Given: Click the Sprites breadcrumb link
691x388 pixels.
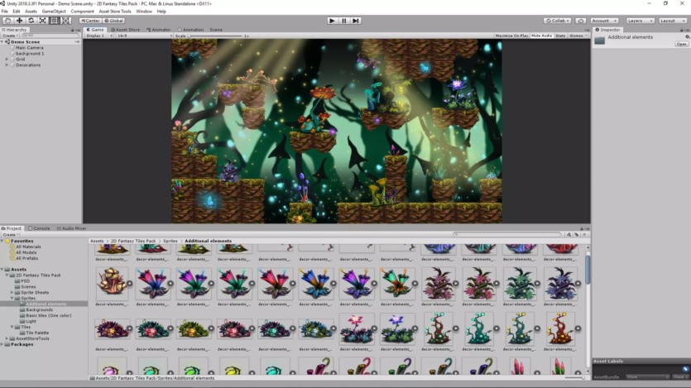Looking at the screenshot, I should click(170, 241).
